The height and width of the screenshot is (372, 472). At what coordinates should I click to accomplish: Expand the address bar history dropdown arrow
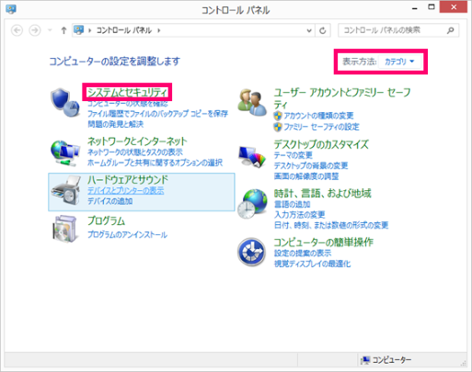pos(309,30)
